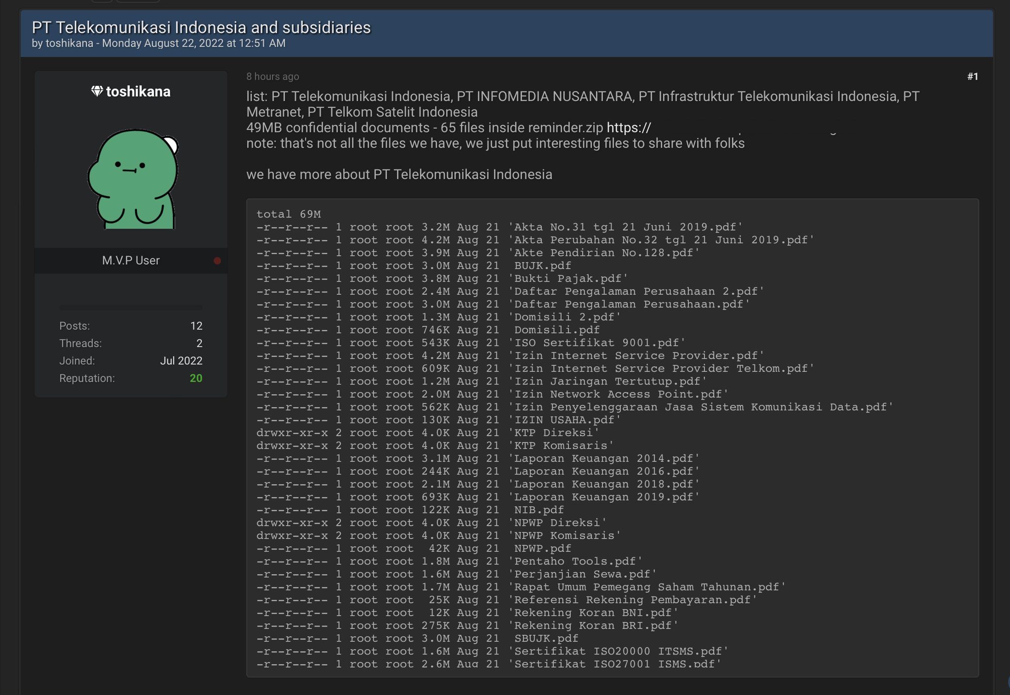Image resolution: width=1010 pixels, height=695 pixels.
Task: Click the 8 hours ago timestamp
Action: 272,76
